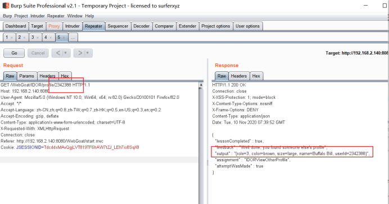The image size is (389, 204).
Task: Select repeater request tab 2
Action: click(19, 37)
